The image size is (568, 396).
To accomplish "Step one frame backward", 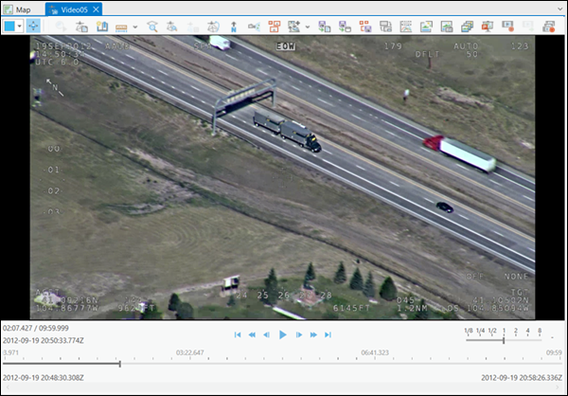I will (x=267, y=334).
